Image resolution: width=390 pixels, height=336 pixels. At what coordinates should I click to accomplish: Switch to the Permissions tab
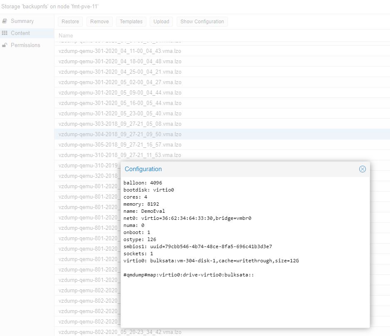coord(25,45)
